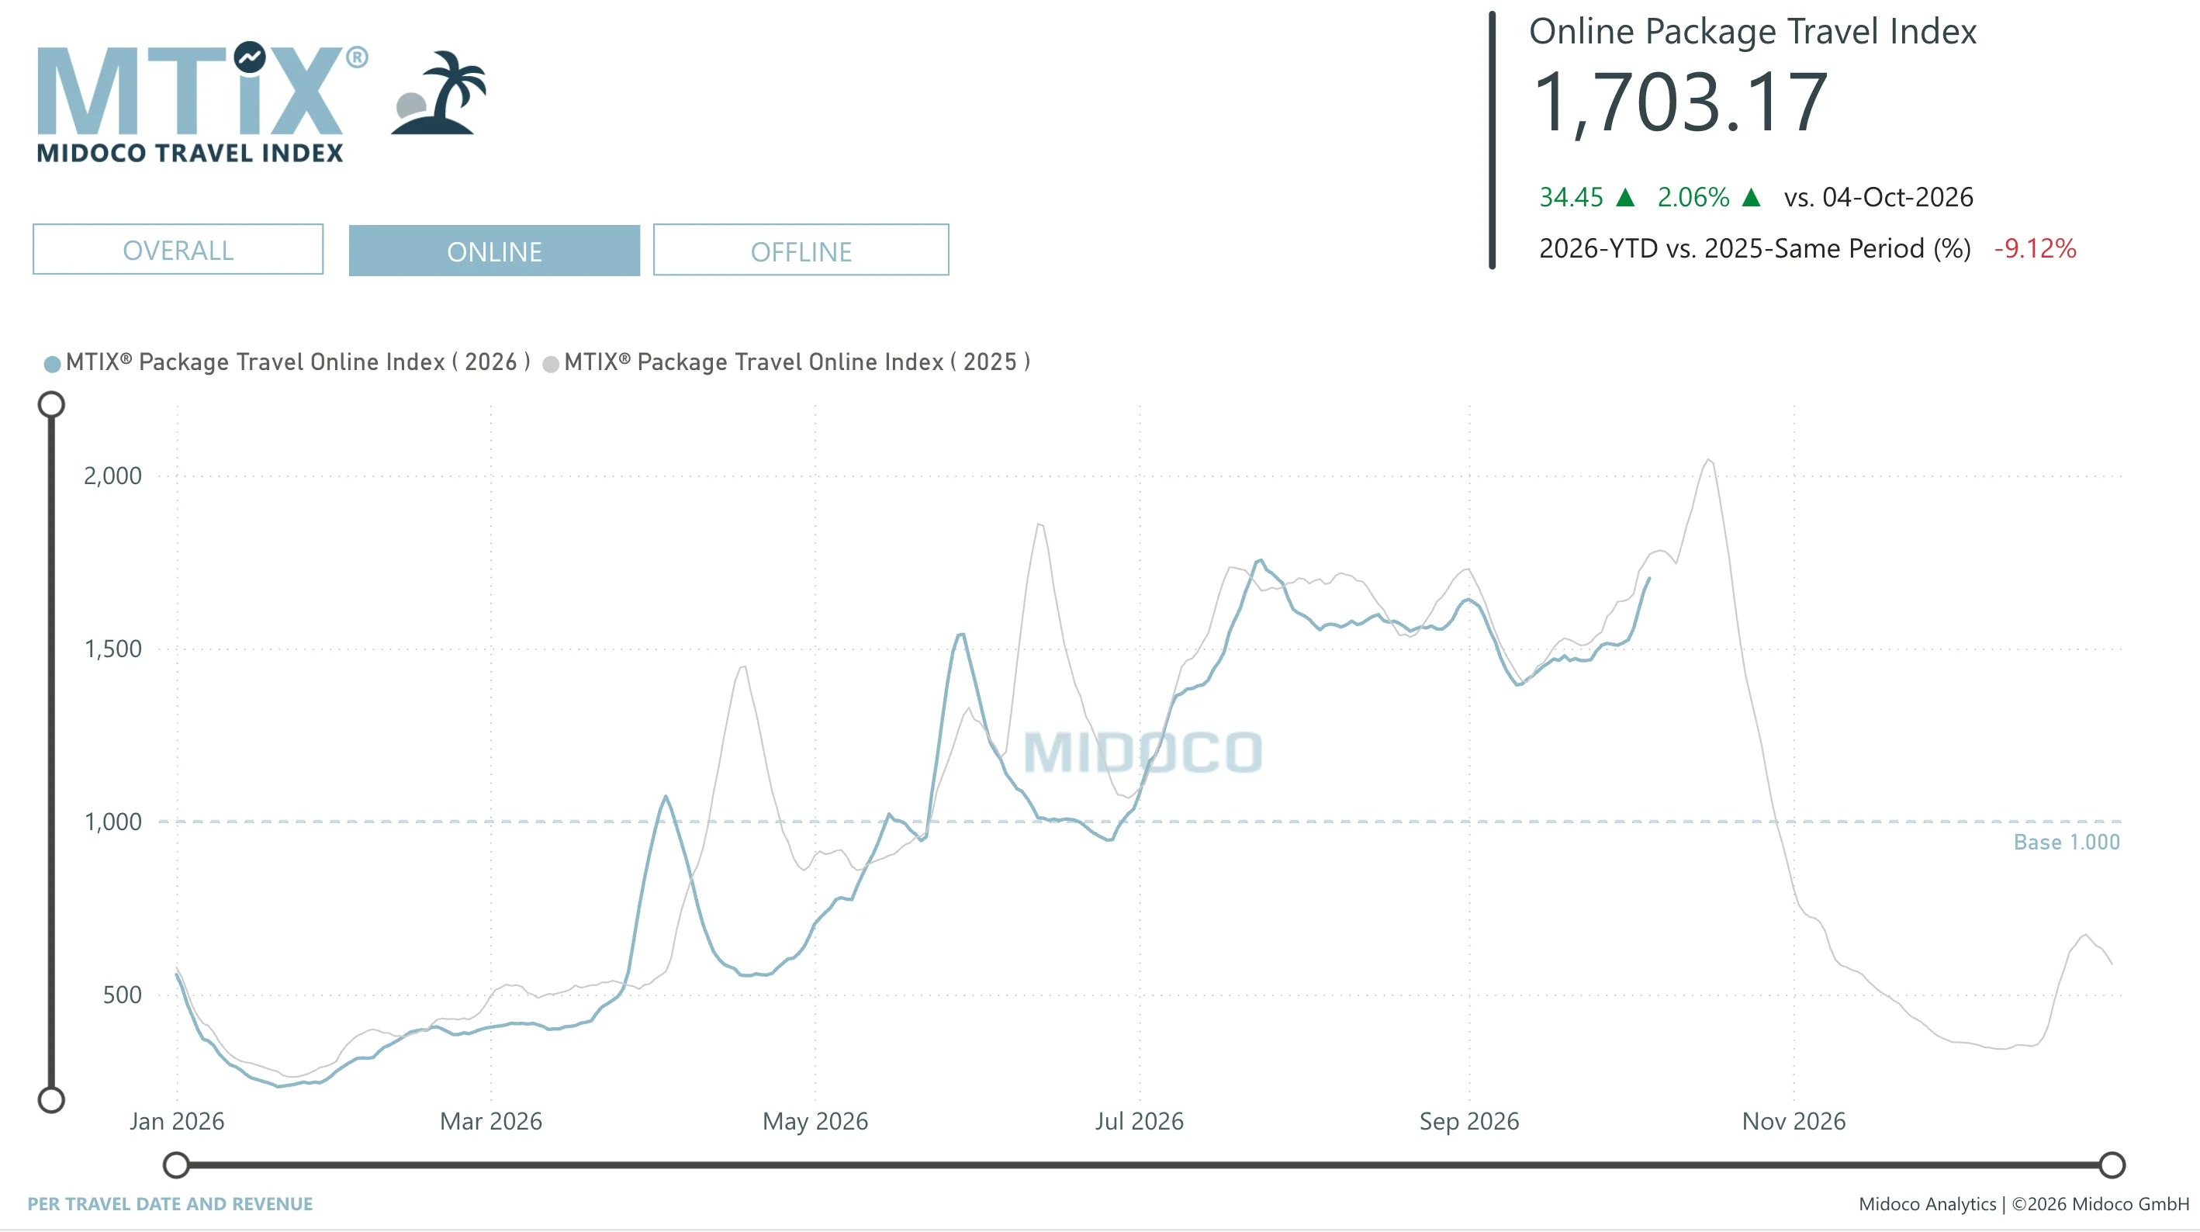
Task: Click the 'May 2026' axis label
Action: (x=815, y=1121)
